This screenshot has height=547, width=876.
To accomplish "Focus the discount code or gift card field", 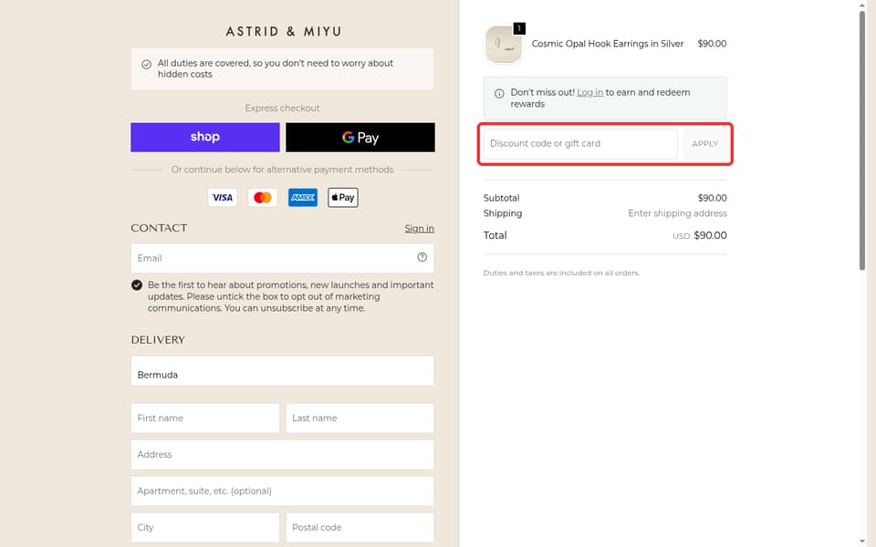I will [580, 144].
